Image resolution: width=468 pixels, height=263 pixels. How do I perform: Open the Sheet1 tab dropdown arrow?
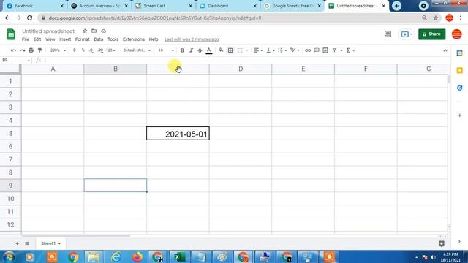click(59, 243)
